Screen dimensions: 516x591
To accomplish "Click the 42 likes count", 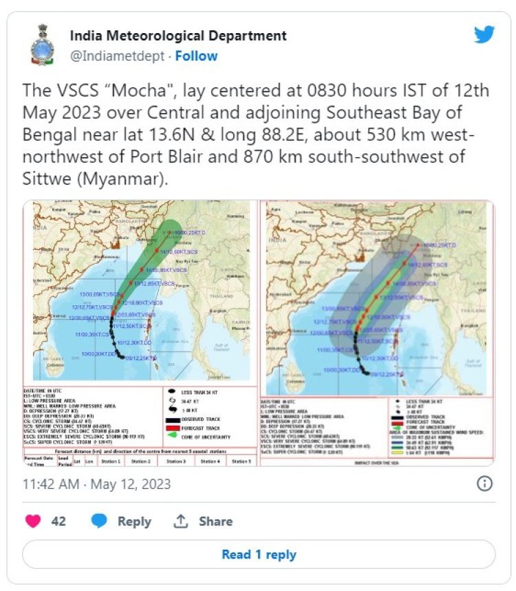I will tap(58, 521).
